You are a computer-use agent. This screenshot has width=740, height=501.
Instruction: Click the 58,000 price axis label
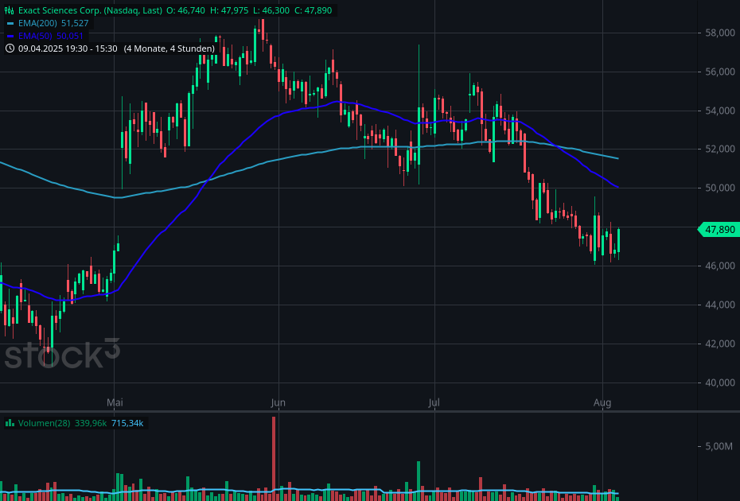pyautogui.click(x=720, y=33)
